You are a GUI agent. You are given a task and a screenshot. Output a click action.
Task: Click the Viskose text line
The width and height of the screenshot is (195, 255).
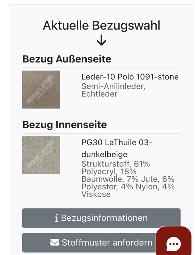pos(96,194)
